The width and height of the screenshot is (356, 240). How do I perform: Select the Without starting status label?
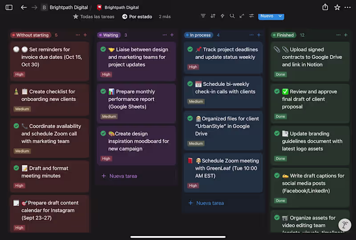click(30, 35)
